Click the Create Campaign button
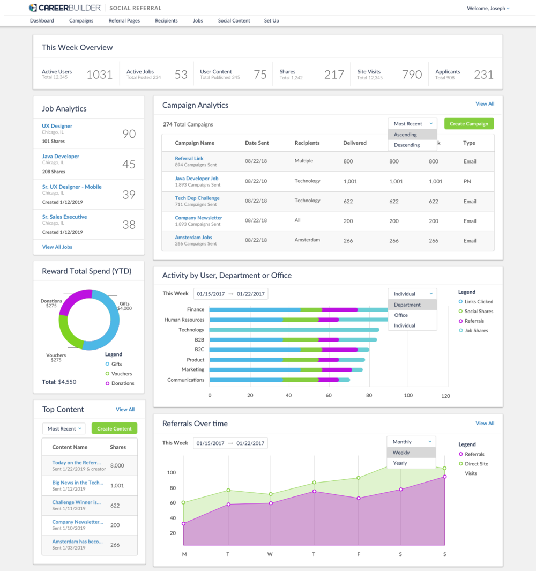This screenshot has width=536, height=571. 469,124
